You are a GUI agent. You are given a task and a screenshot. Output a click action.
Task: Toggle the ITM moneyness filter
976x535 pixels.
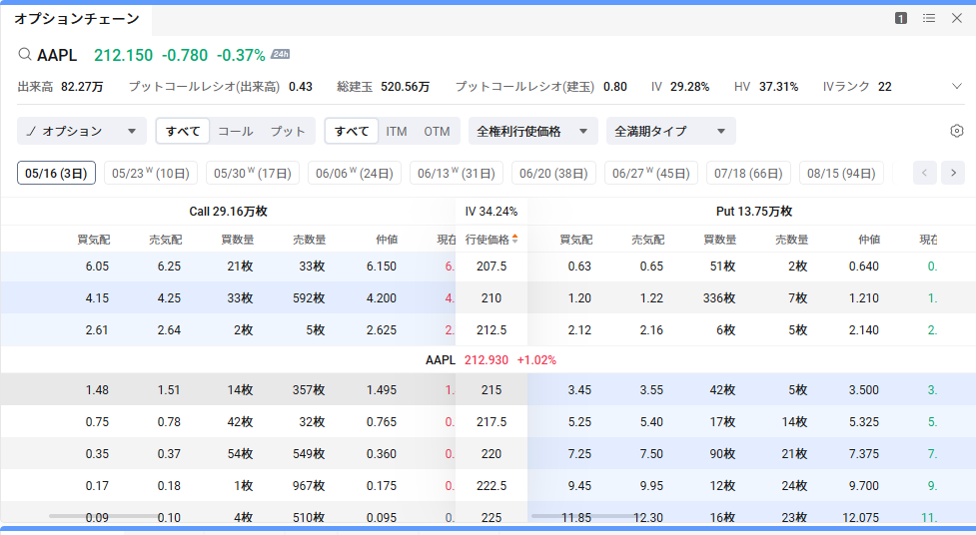397,131
